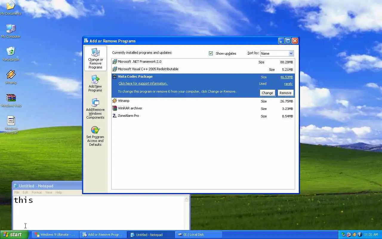Open Set Program Access and Defaults
This screenshot has width=382, height=239.
[x=95, y=136]
